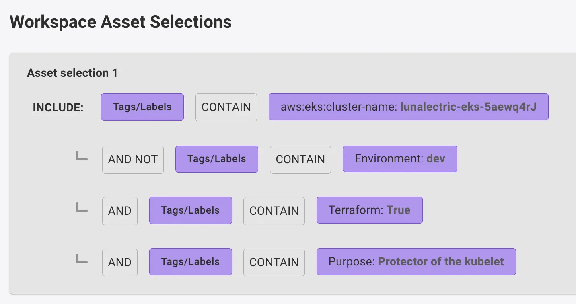Click the Environment: dev tag chip
576x304 pixels.
[400, 159]
